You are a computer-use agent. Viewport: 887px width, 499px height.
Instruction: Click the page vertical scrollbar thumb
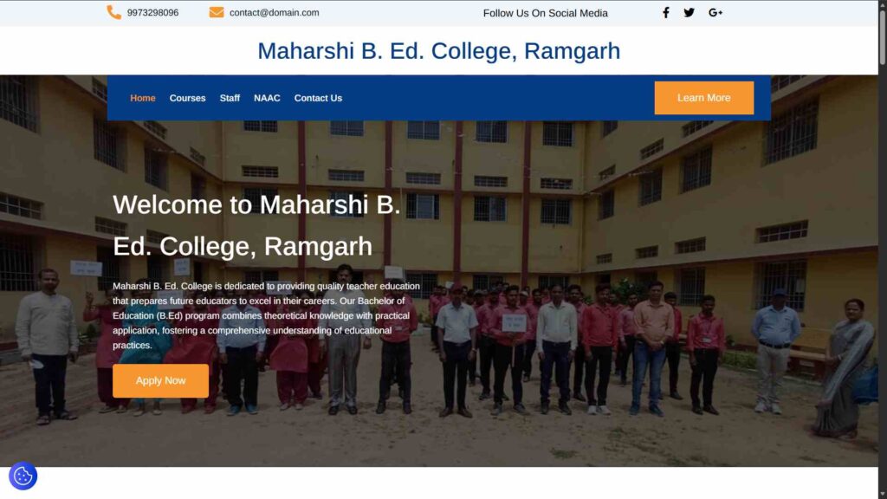click(882, 35)
